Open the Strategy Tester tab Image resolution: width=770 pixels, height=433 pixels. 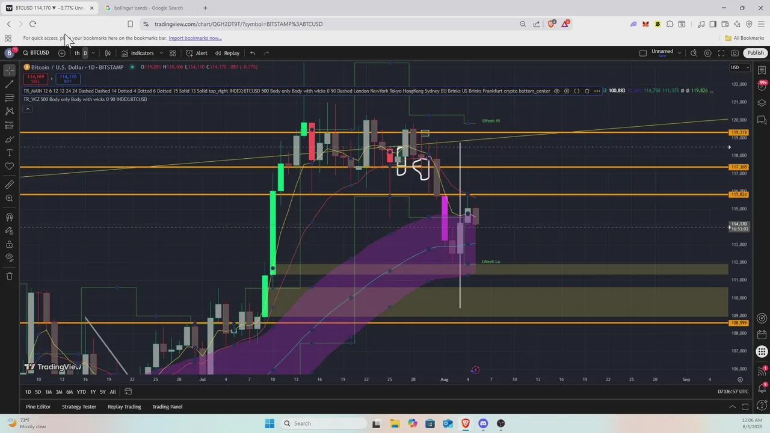(x=79, y=407)
